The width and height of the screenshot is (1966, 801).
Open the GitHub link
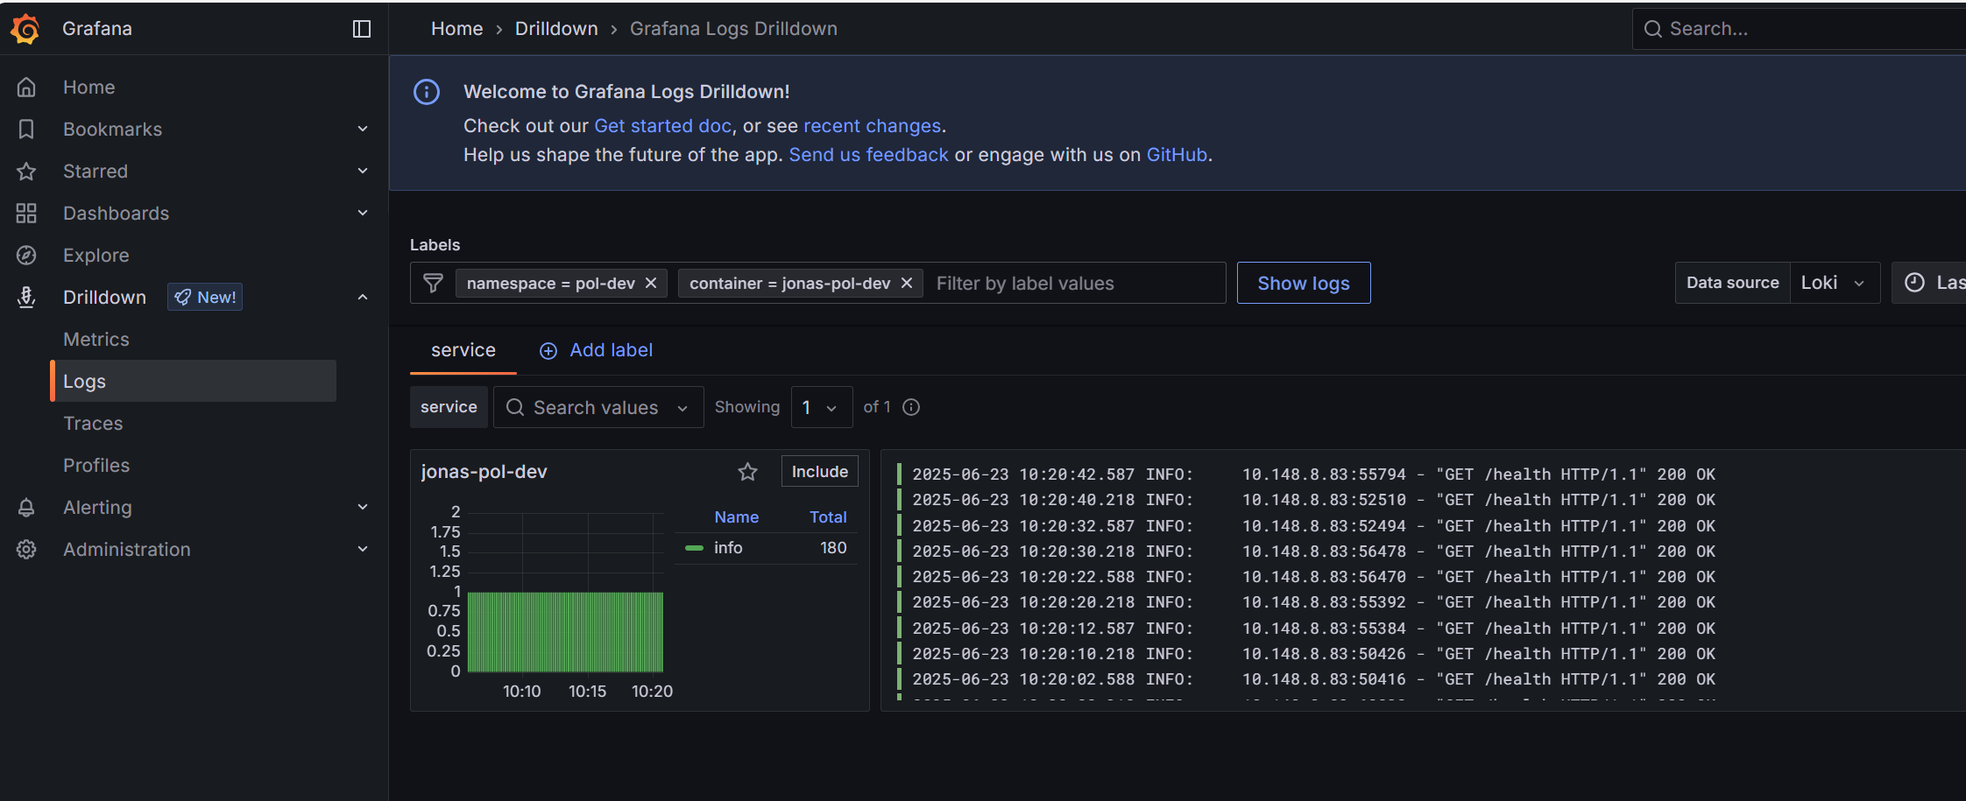pyautogui.click(x=1177, y=155)
